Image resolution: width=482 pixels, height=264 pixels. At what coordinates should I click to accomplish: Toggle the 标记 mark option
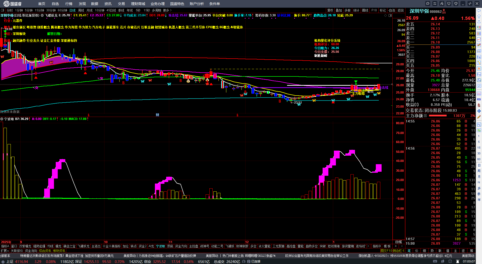click(383, 10)
